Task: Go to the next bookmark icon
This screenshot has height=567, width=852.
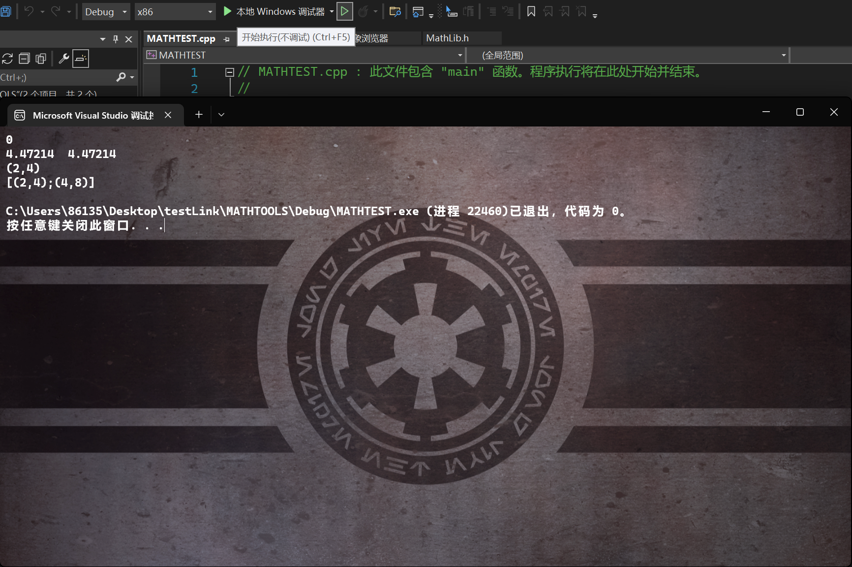Action: click(x=565, y=11)
